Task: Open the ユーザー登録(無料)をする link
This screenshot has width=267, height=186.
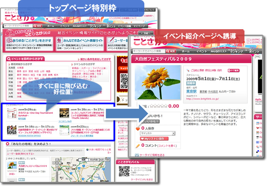Action: click(20, 153)
